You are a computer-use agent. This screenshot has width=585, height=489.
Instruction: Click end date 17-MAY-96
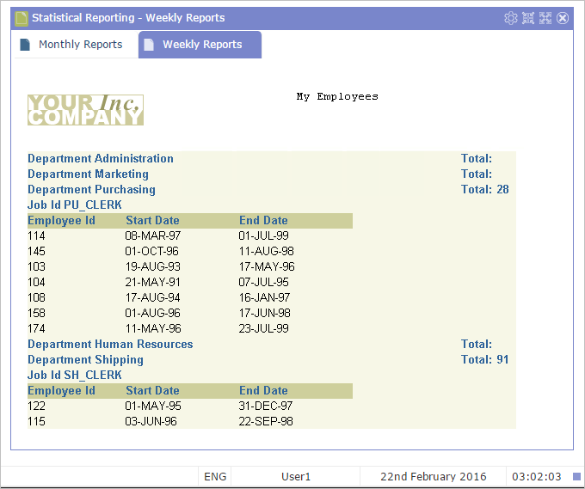(267, 267)
